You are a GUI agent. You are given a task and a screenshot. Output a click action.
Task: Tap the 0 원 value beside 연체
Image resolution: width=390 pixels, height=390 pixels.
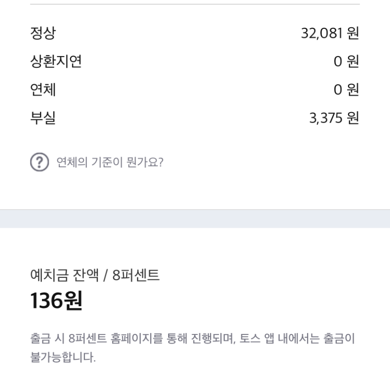click(x=346, y=90)
